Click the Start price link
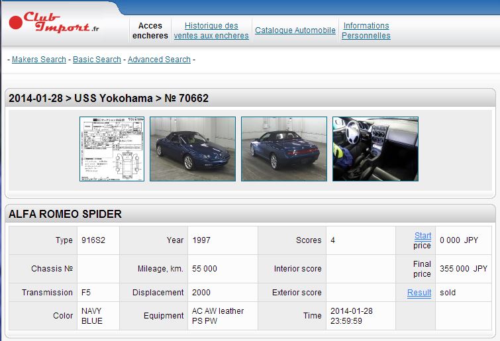 [x=423, y=236]
